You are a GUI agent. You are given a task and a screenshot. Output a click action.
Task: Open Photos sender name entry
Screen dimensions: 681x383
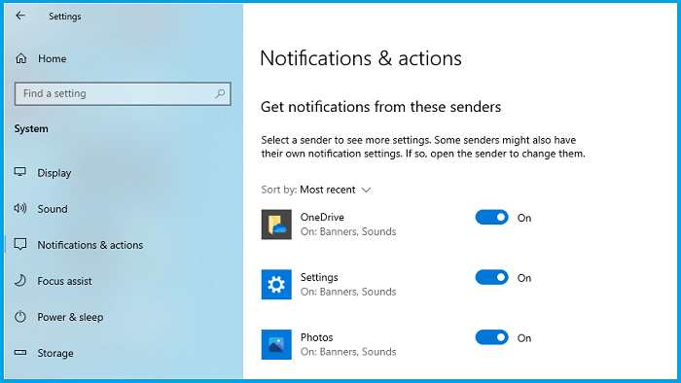[316, 337]
